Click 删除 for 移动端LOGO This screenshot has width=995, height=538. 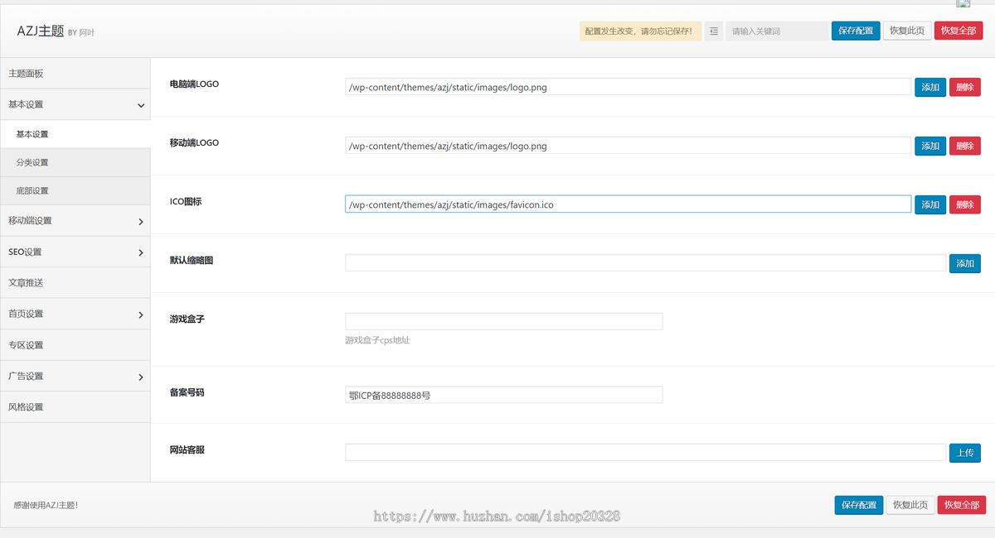pyautogui.click(x=965, y=146)
